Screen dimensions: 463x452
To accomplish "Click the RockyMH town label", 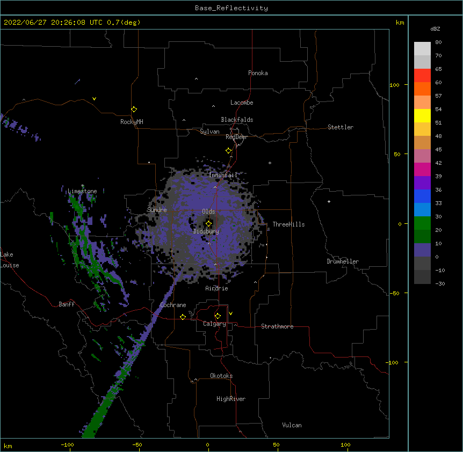I will pos(132,122).
